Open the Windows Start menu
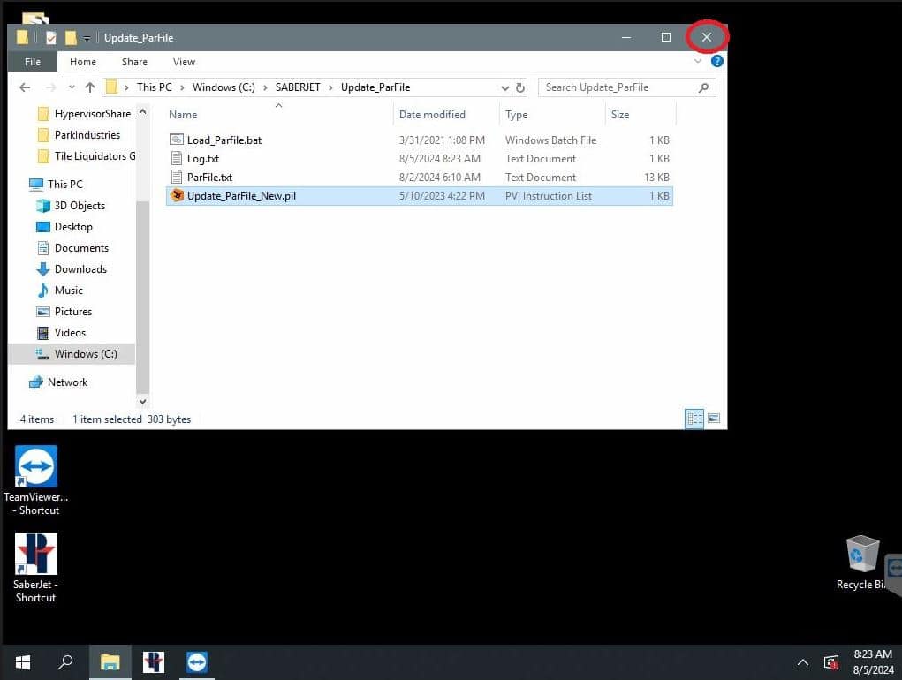The height and width of the screenshot is (680, 902). 22,662
